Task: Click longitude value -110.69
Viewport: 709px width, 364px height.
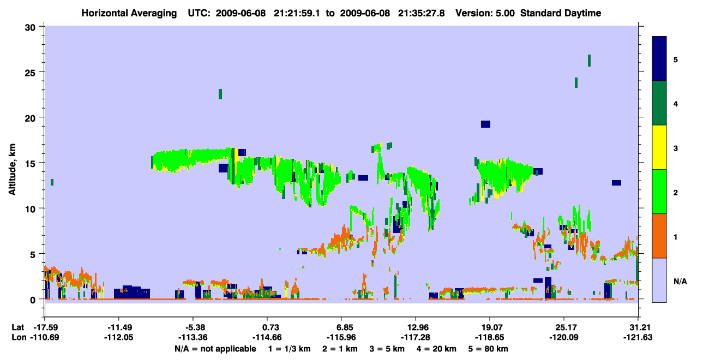Action: 44,337
